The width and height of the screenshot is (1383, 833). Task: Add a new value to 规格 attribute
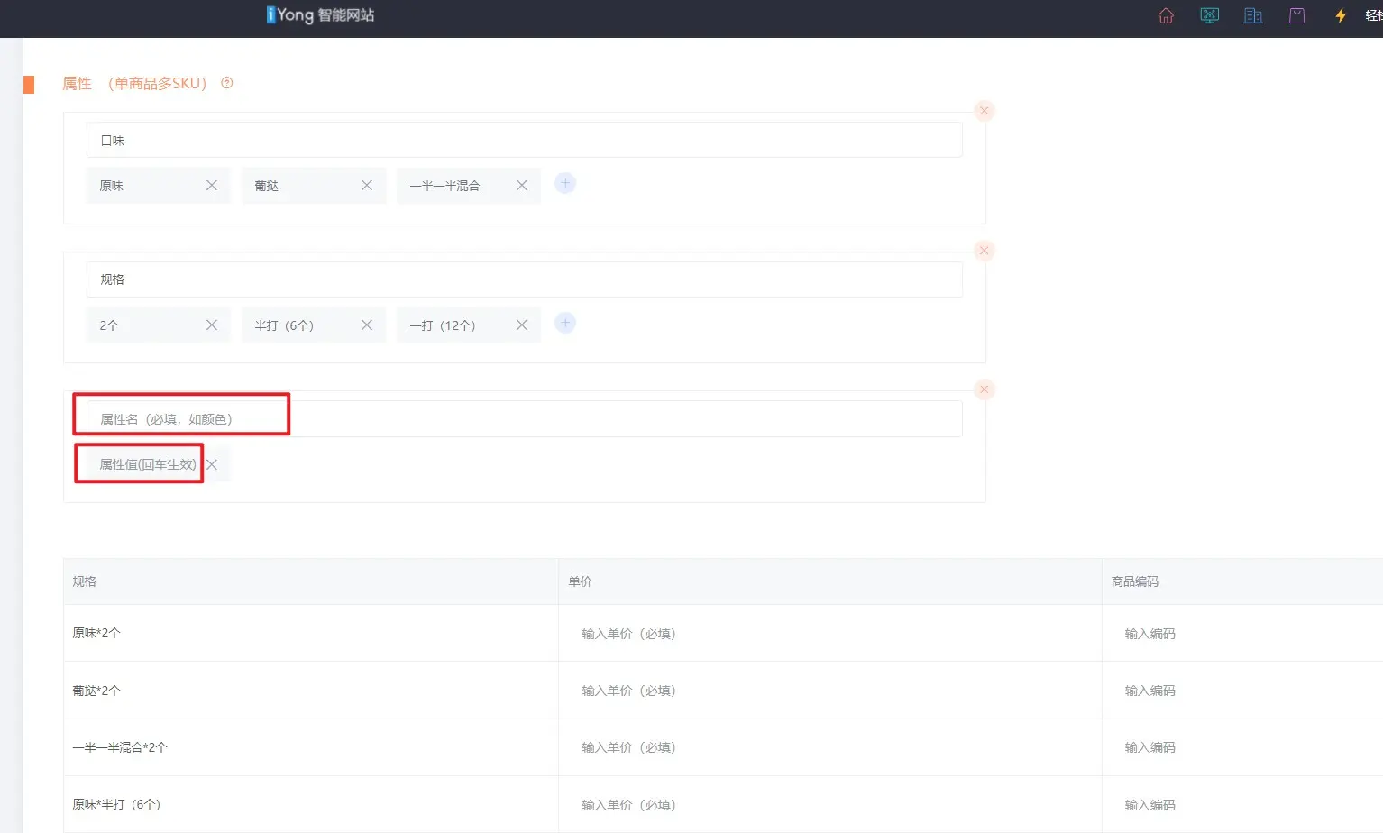click(565, 323)
